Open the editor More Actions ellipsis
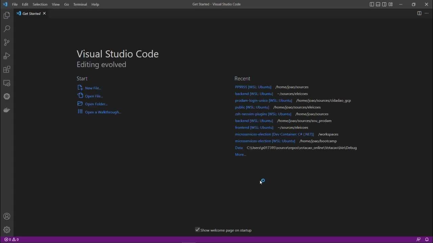Image resolution: width=433 pixels, height=243 pixels. (x=427, y=13)
